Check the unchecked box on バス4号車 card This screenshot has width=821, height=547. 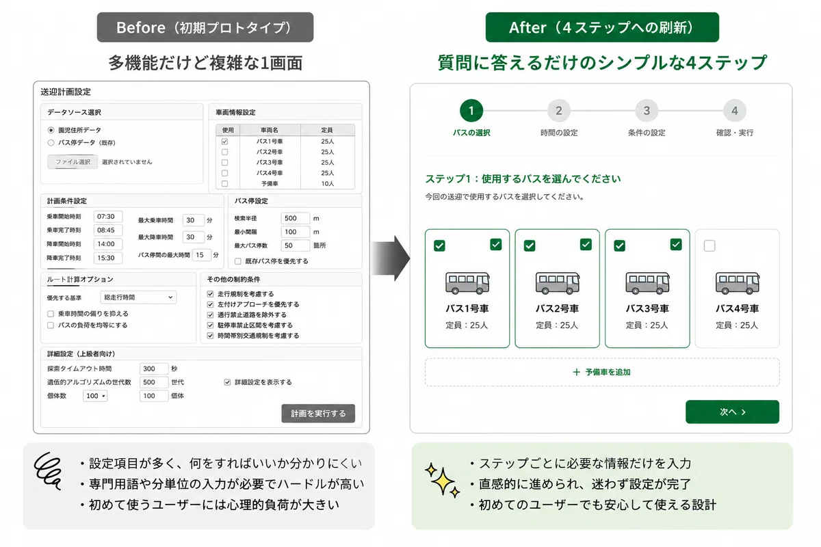pyautogui.click(x=709, y=245)
